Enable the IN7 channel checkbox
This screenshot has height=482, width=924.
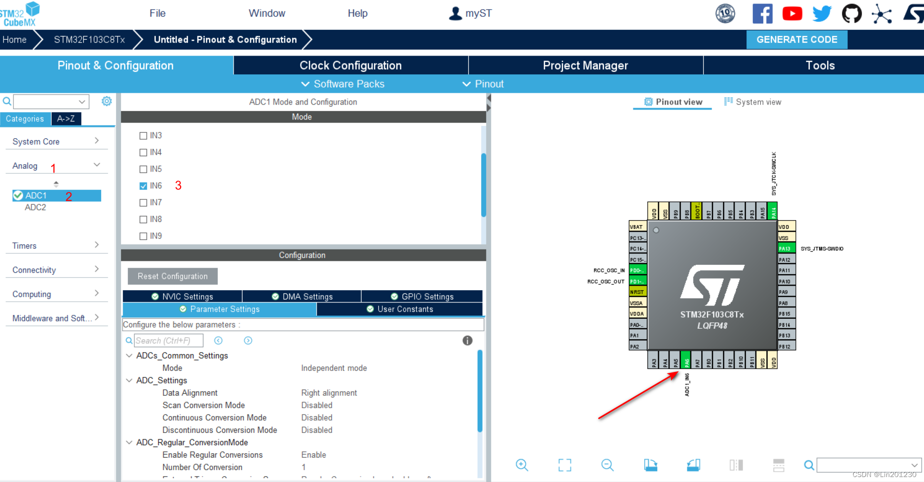pos(143,202)
